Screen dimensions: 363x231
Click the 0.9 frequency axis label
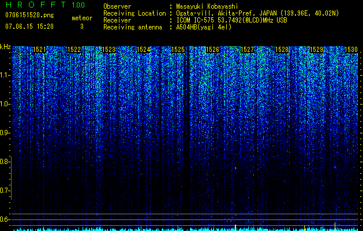click(x=4, y=133)
